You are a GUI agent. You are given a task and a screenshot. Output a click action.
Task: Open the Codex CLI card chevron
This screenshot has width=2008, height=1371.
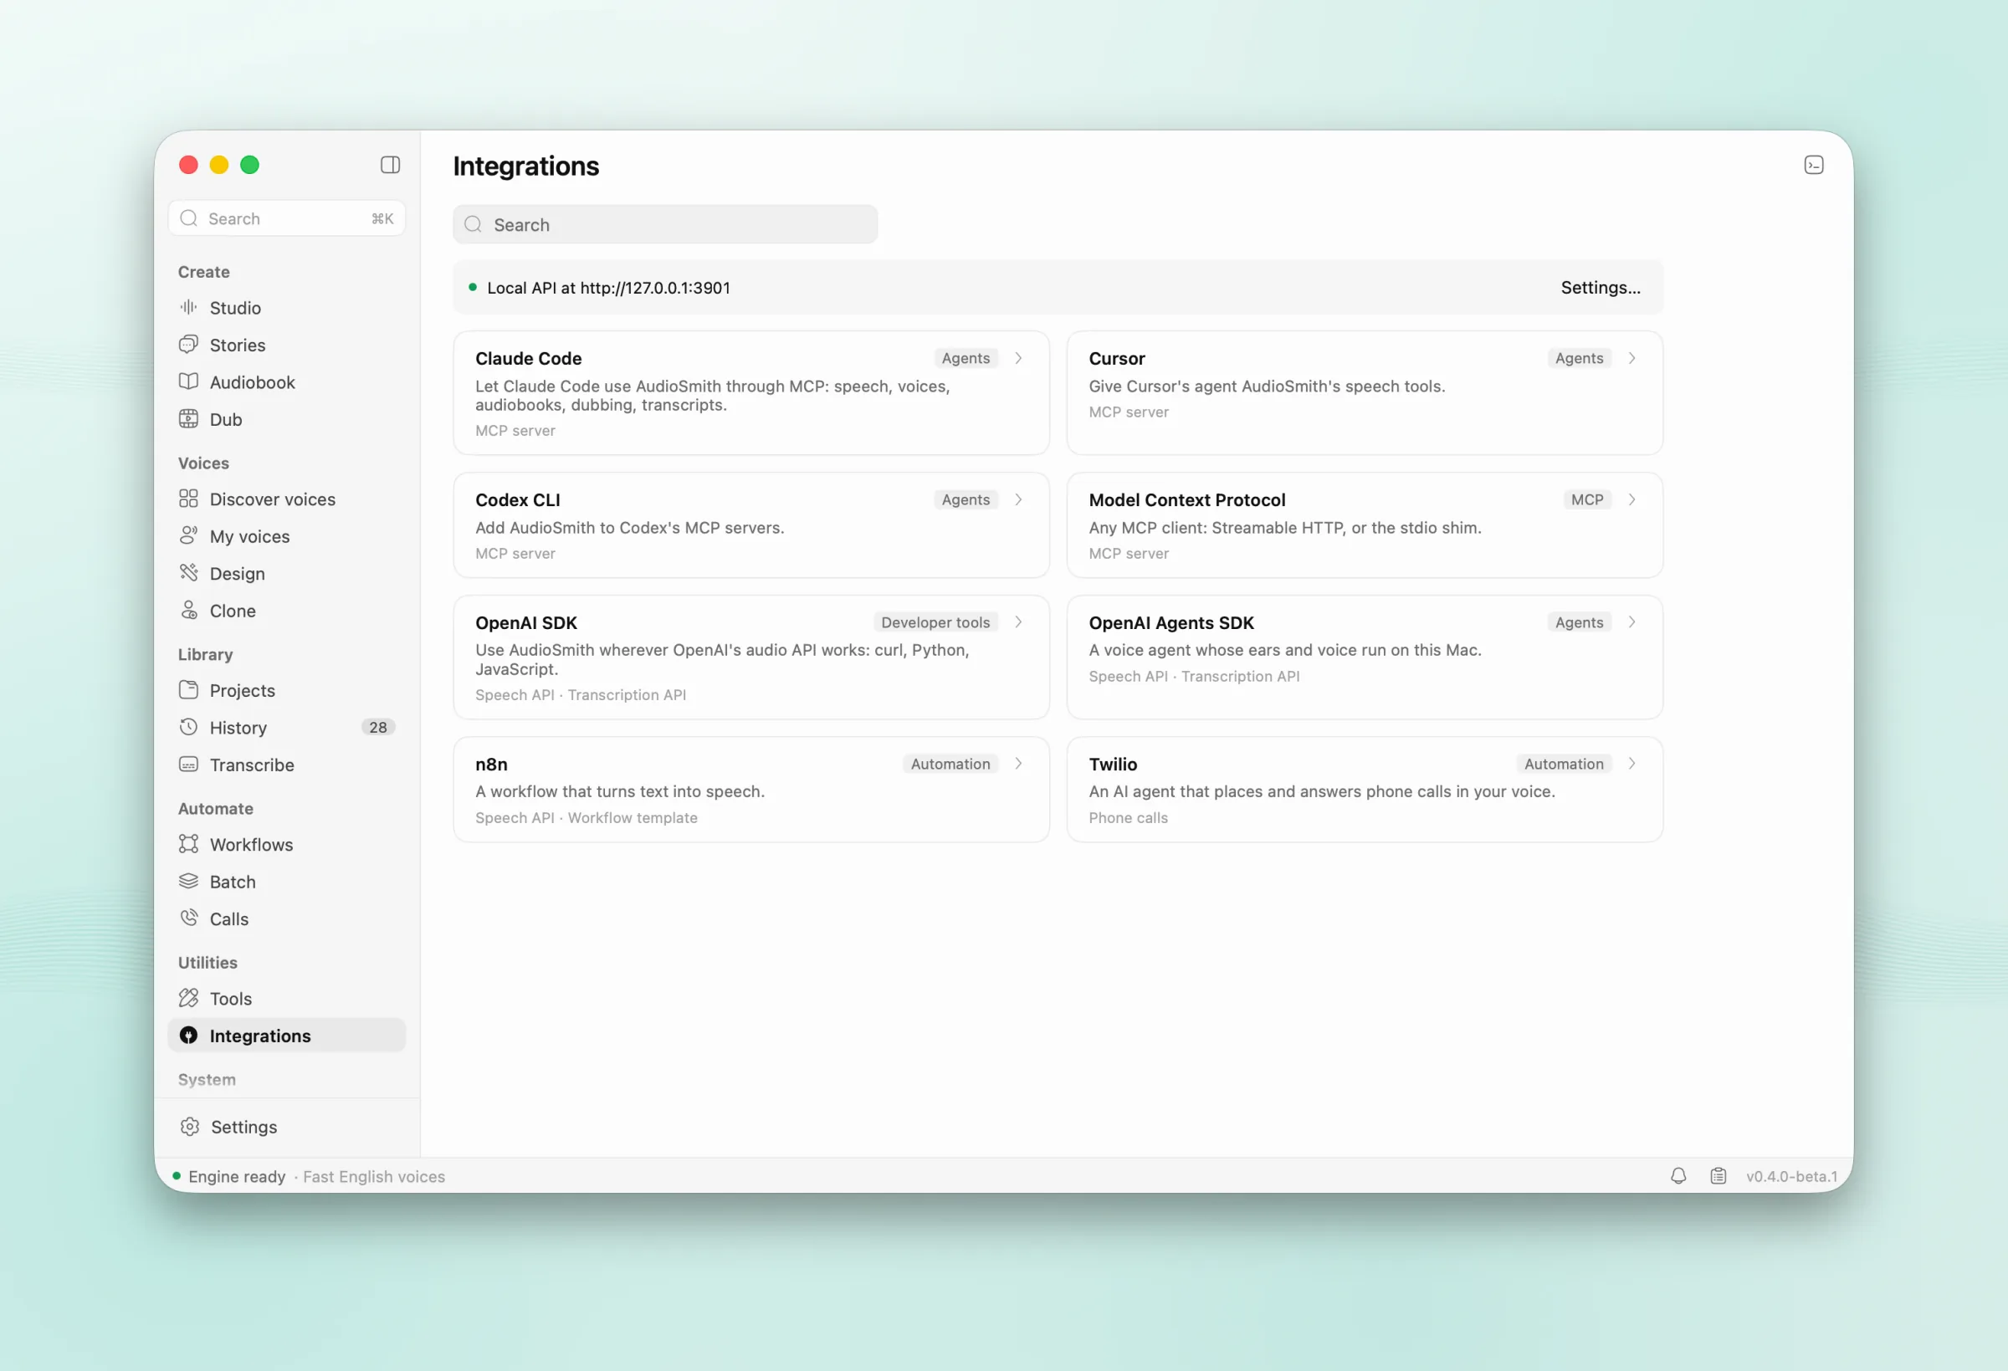click(1019, 499)
